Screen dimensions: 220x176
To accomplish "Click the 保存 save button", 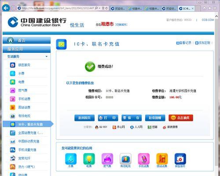I will pyautogui.click(x=132, y=118).
